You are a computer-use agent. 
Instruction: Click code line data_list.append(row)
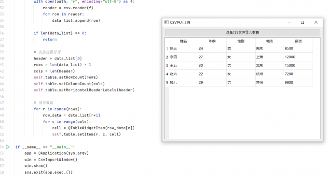[76, 20]
